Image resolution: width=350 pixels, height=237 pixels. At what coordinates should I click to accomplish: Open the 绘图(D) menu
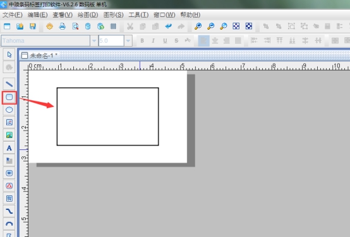(x=88, y=15)
